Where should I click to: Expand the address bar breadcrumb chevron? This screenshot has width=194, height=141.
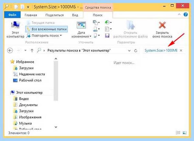44,50
